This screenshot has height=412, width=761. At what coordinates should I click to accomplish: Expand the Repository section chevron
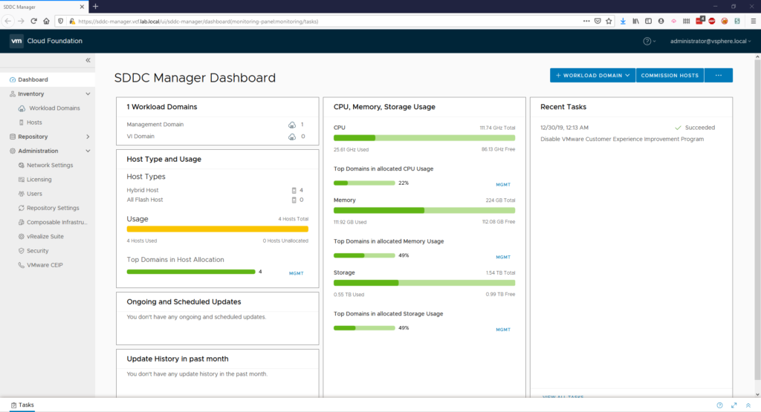pos(88,137)
